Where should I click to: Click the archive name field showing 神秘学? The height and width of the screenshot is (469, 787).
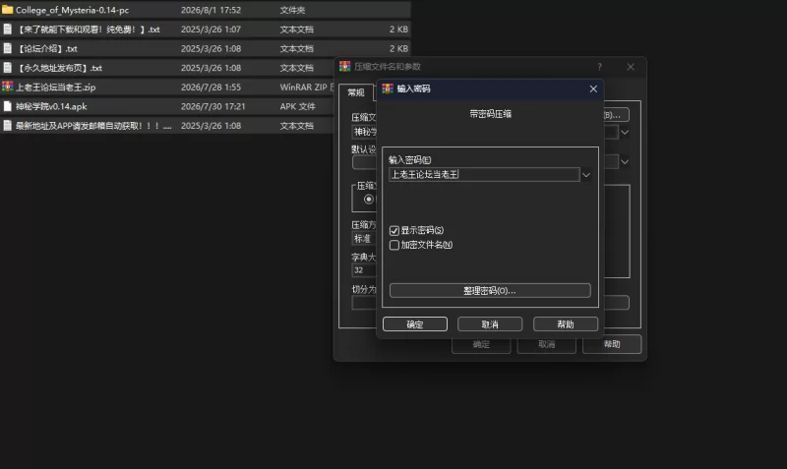pos(364,132)
